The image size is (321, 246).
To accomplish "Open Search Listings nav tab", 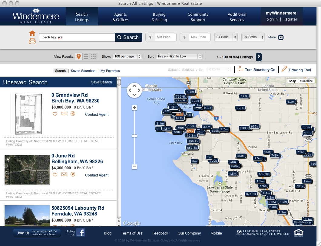I will [x=82, y=17].
